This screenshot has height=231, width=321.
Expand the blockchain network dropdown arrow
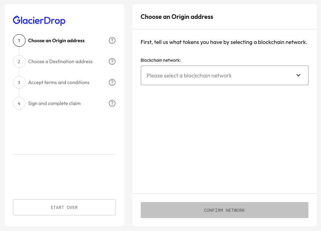[x=298, y=75]
